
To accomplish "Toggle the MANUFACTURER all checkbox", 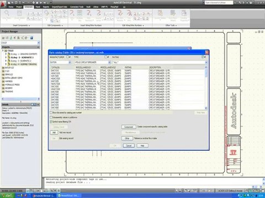I will coord(68,57).
